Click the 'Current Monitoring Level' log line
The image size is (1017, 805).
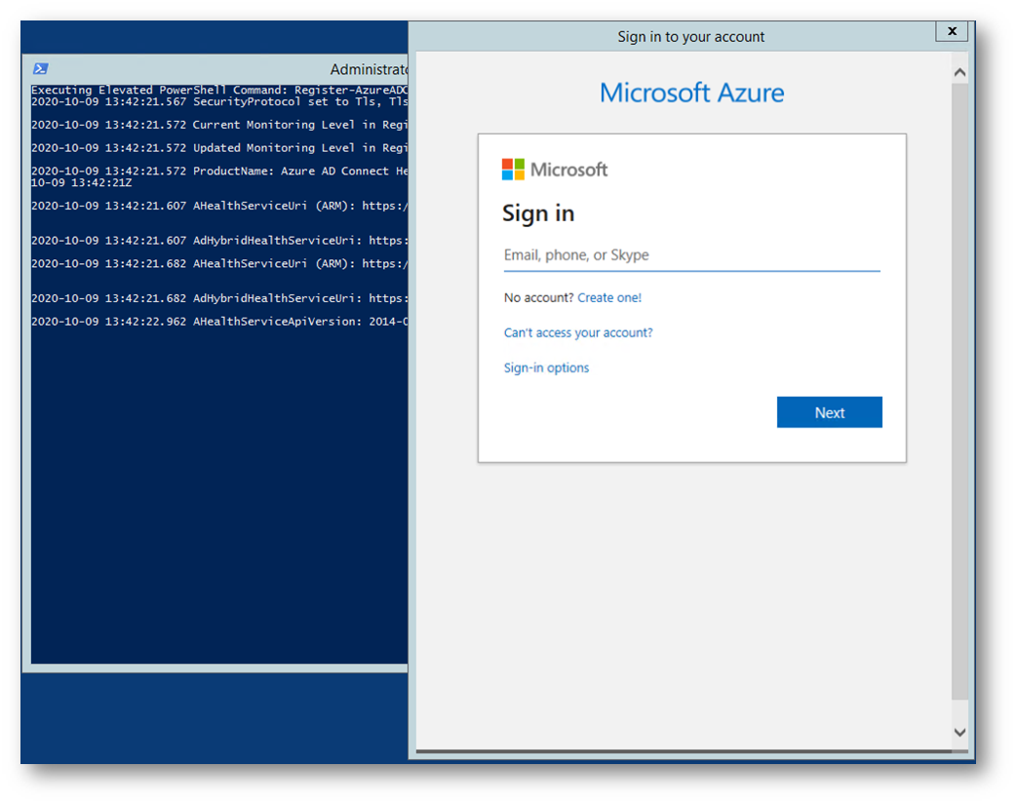(x=219, y=125)
